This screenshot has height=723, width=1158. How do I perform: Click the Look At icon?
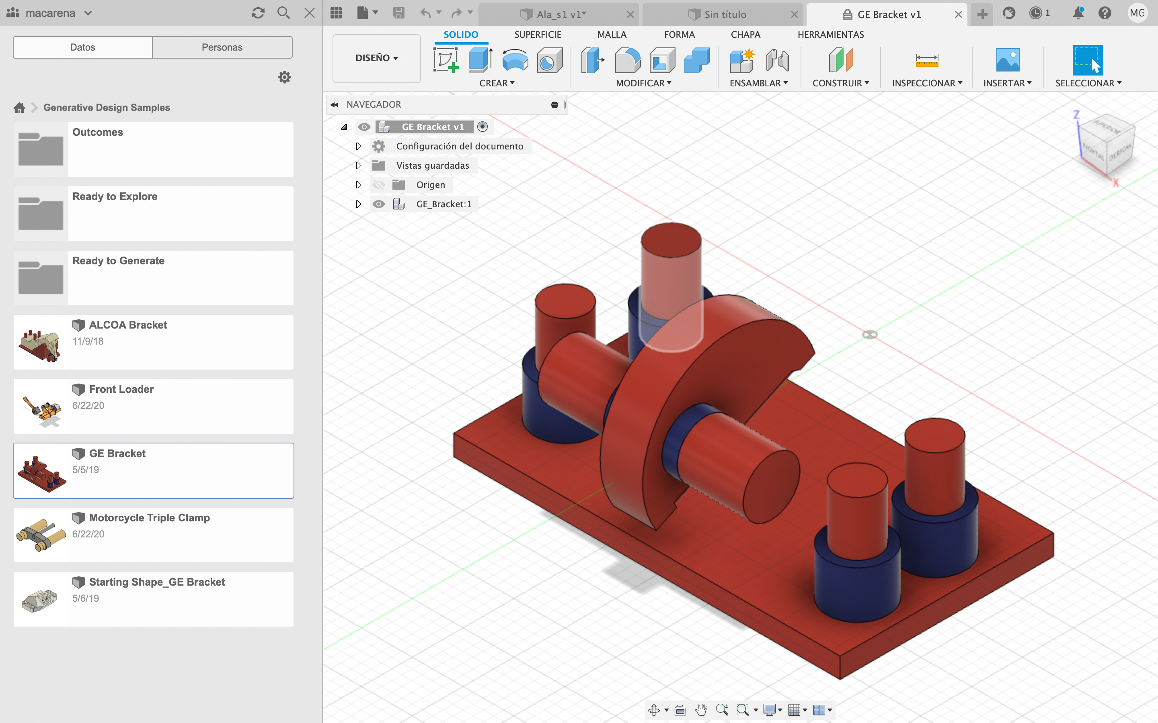point(680,710)
